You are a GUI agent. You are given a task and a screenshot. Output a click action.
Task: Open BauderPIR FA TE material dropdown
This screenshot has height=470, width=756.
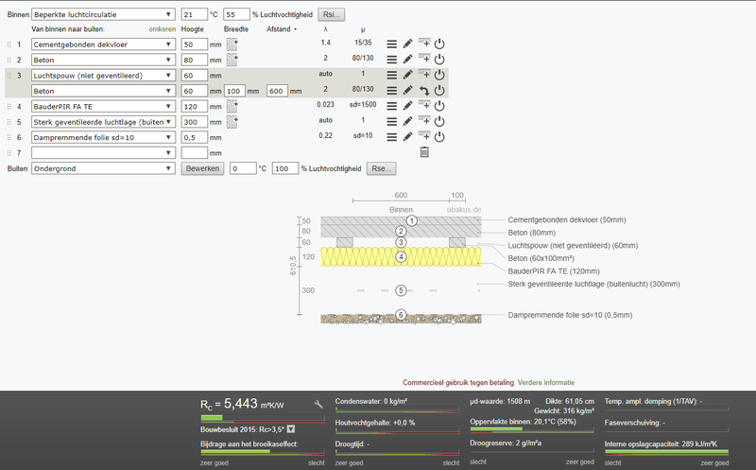pos(103,106)
